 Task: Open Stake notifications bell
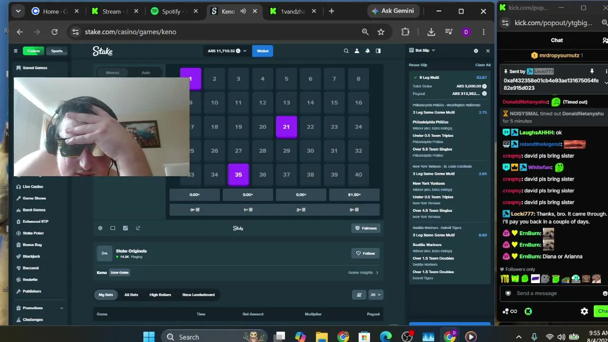[367, 51]
